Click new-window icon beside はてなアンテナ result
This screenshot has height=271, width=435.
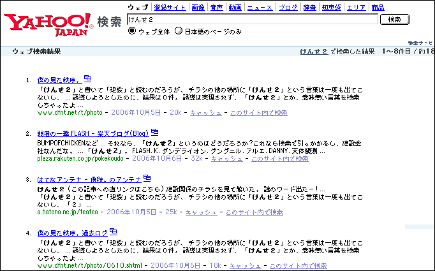click(x=147, y=177)
